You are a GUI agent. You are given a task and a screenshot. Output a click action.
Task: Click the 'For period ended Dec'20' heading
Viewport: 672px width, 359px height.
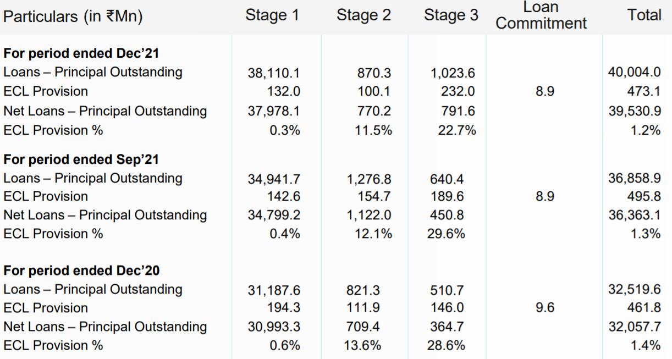(81, 271)
